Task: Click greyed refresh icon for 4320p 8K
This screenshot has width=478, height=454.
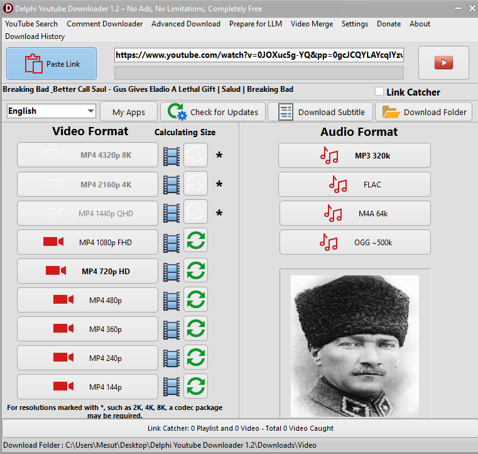Action: point(196,155)
